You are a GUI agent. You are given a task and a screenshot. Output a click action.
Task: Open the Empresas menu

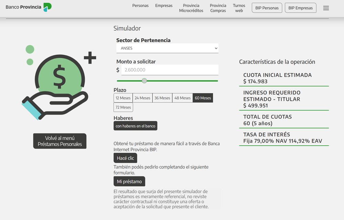tap(164, 6)
